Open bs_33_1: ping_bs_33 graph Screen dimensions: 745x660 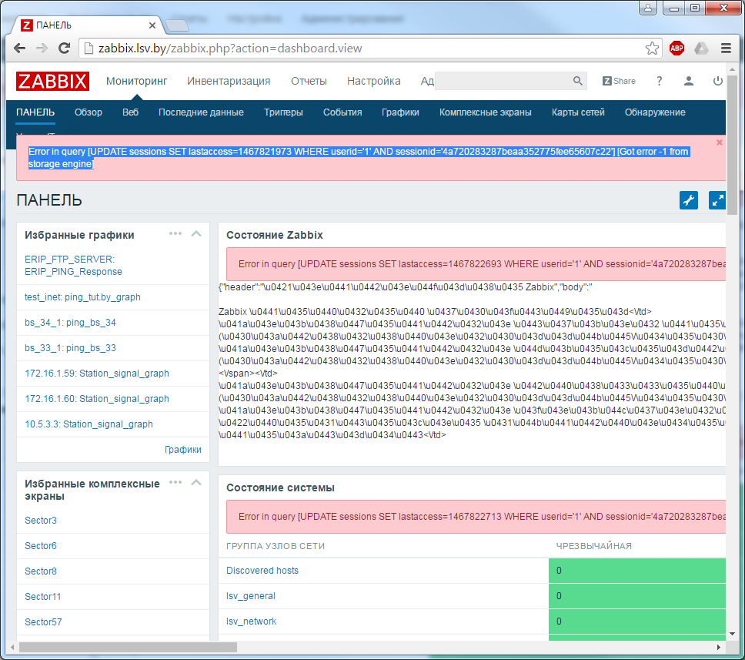(70, 348)
